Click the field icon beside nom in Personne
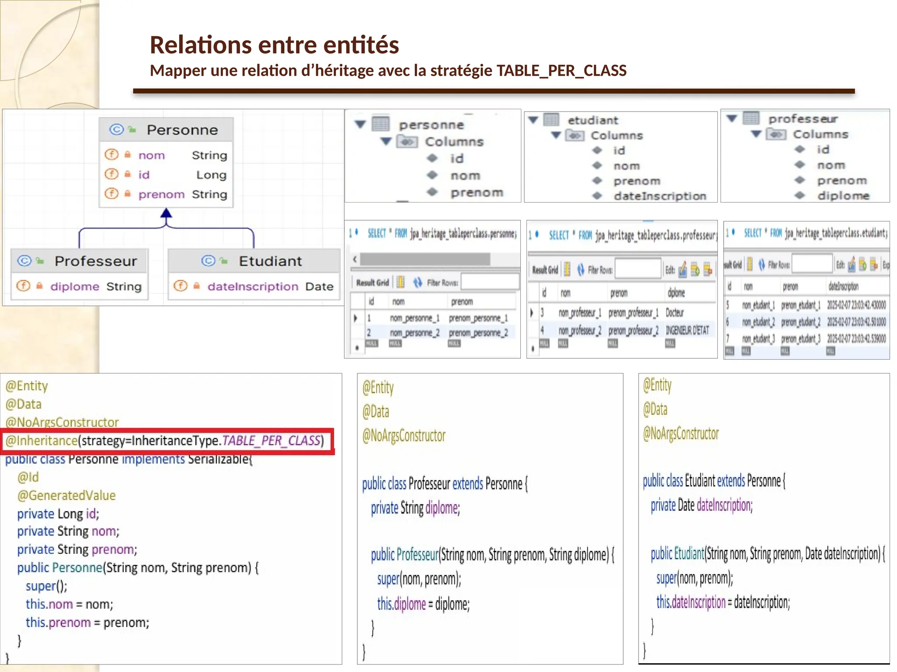Image resolution: width=897 pixels, height=672 pixels. click(111, 154)
